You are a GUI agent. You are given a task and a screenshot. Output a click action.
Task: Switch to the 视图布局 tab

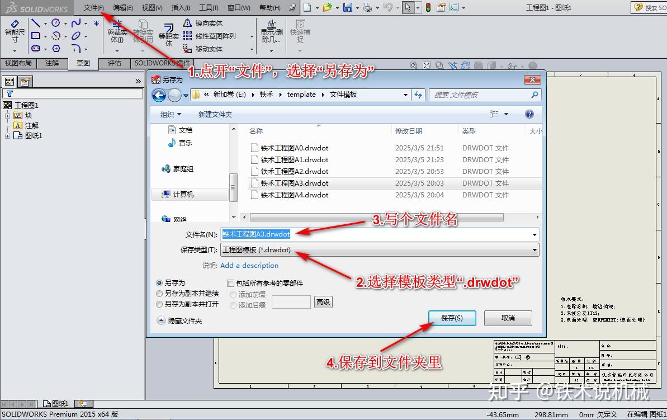[x=18, y=63]
